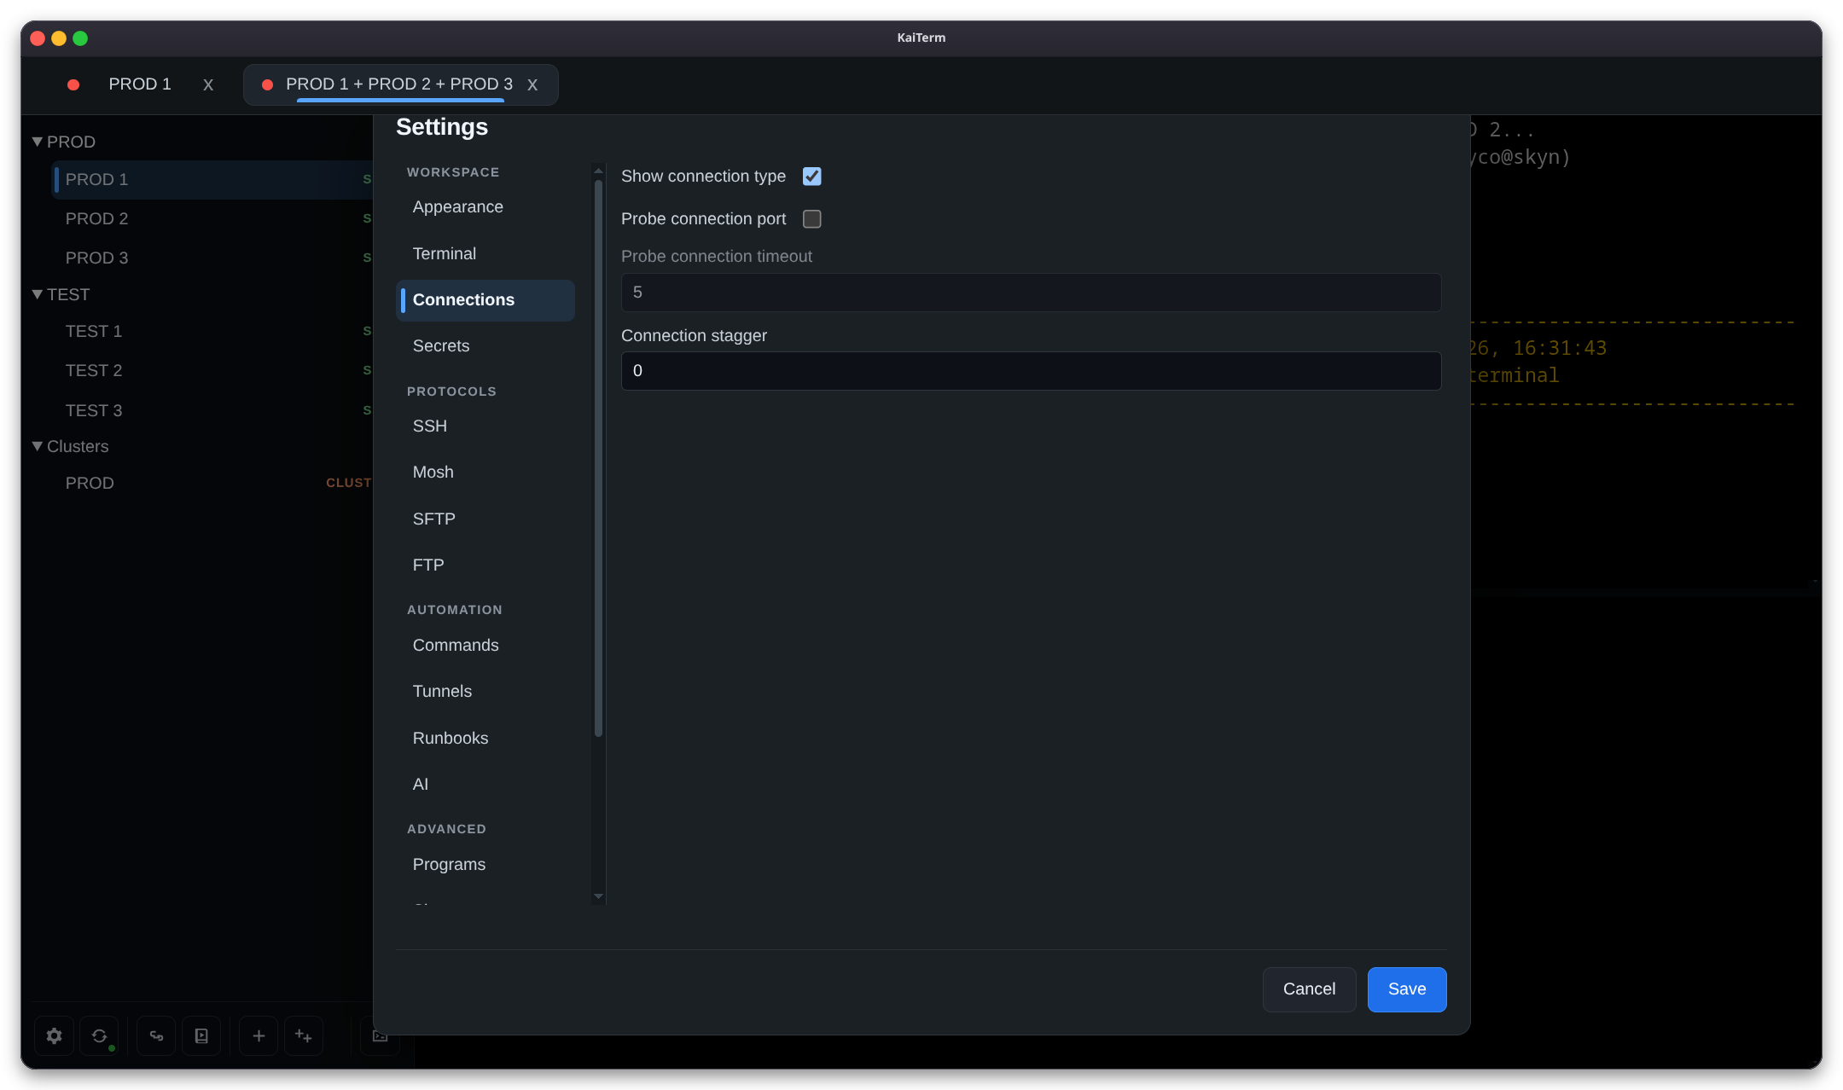Select TEST 3 in connection tree
This screenshot has height=1090, width=1843.
212,411
